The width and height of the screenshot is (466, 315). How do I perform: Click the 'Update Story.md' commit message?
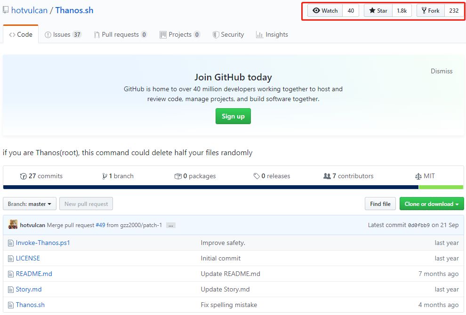(225, 289)
